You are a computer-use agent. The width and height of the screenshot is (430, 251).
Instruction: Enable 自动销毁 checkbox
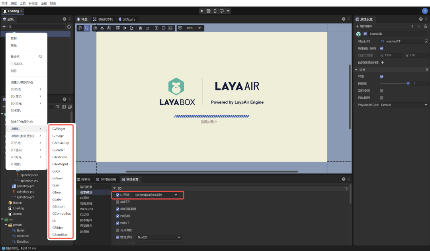point(381,98)
